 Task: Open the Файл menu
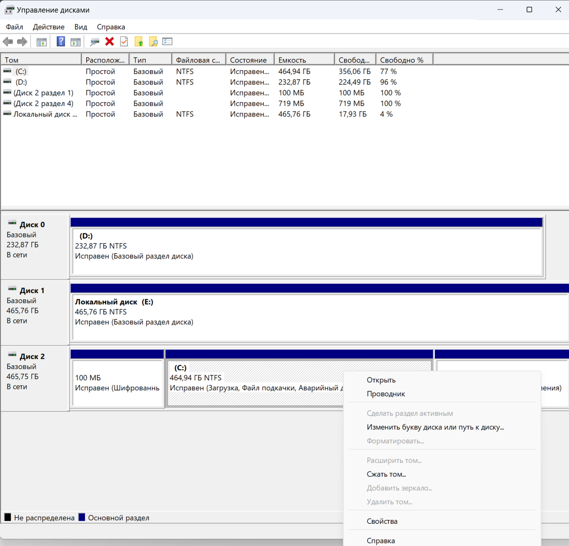15,27
